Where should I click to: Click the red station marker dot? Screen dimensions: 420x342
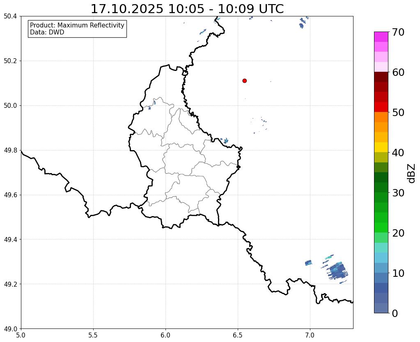245,81
